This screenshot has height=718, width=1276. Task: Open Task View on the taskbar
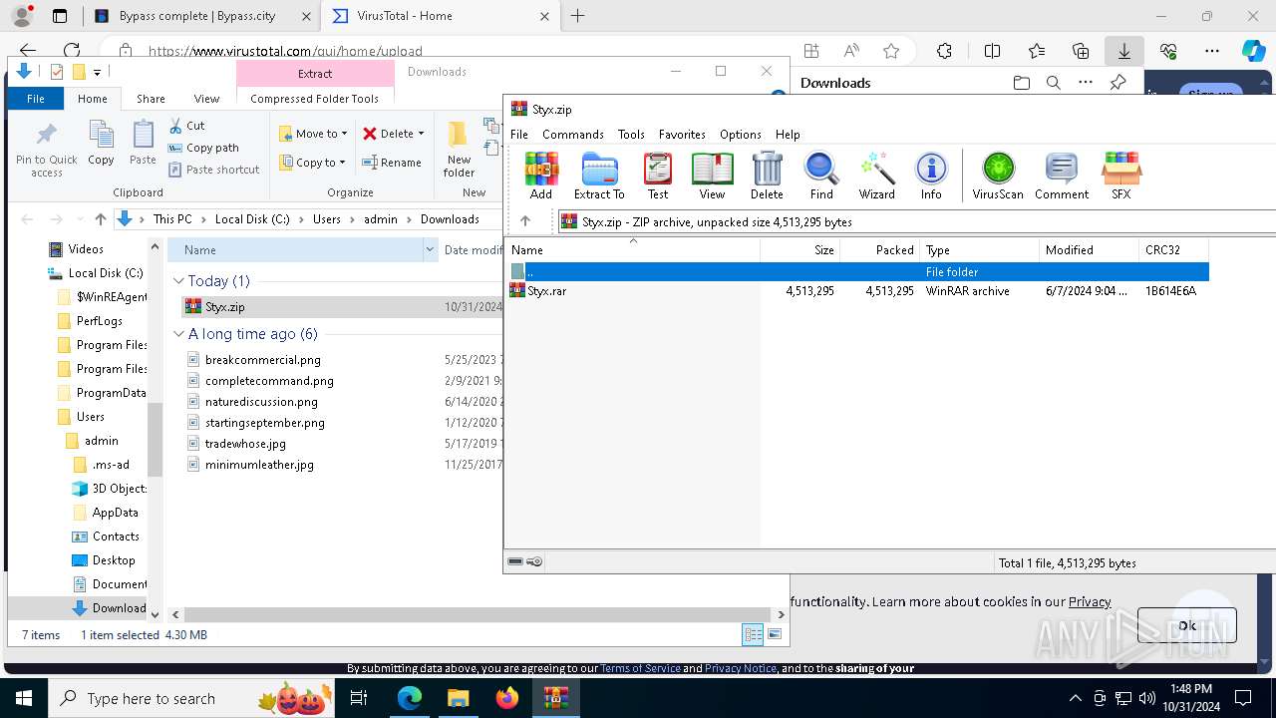point(360,698)
